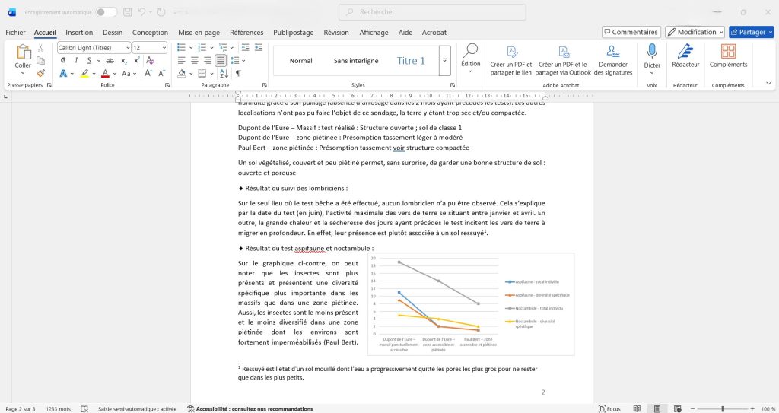This screenshot has width=779, height=413.
Task: Toggle Focus mode in status bar
Action: pyautogui.click(x=609, y=408)
